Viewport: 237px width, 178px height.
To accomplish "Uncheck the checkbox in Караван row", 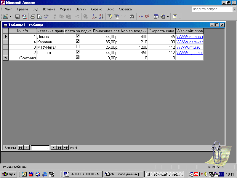I will coord(78,41).
